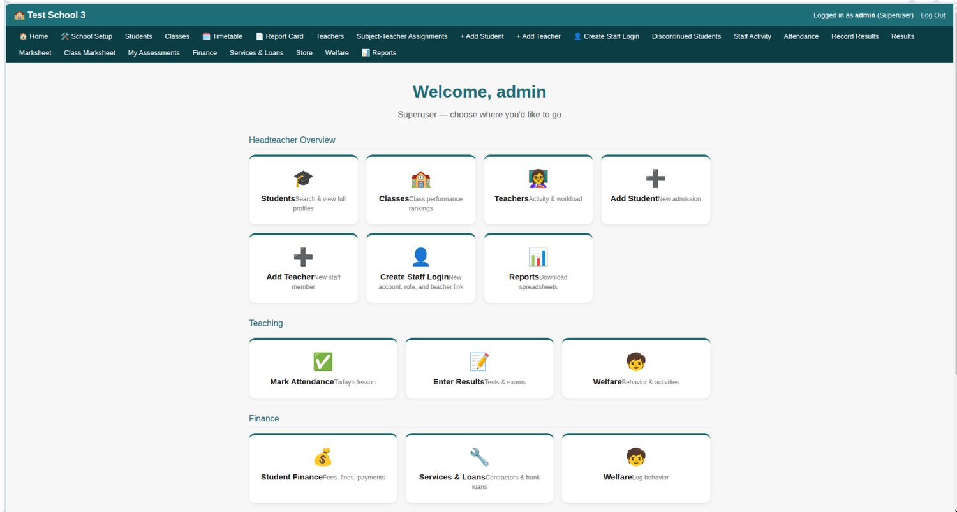
Task: Open Record Results menu item
Action: click(x=855, y=36)
